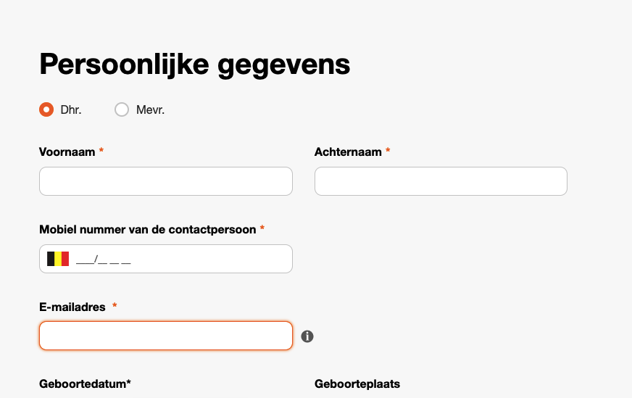632x398 pixels.
Task: Open the info icon beside E-mailadres field
Action: [x=307, y=336]
